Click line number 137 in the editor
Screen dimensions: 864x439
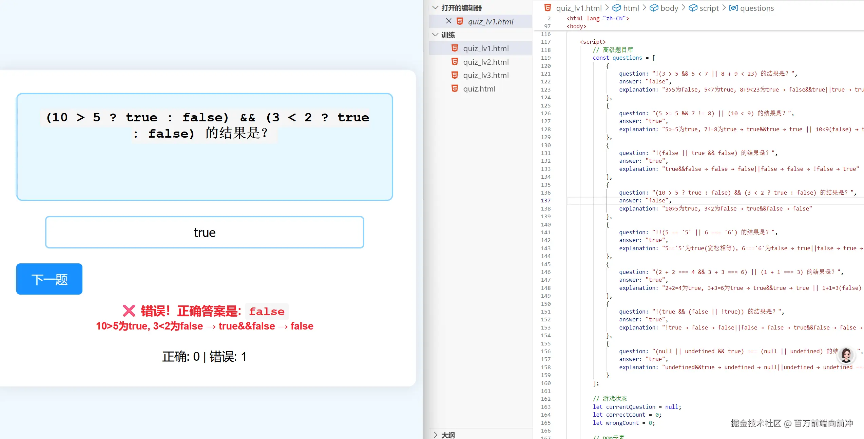(545, 200)
